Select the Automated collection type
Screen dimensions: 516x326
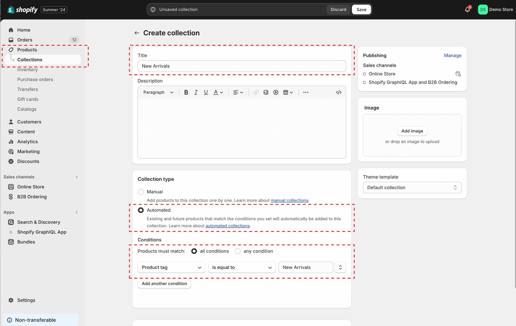pyautogui.click(x=141, y=210)
